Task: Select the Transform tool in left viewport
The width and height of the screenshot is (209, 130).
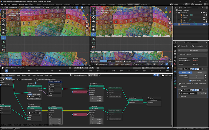Action: (4, 33)
